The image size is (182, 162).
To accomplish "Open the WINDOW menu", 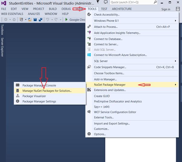I will tap(51, 14).
